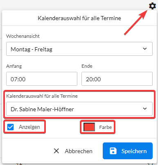The image size is (158, 165).
Task: Click the Farbe label next to the swatch
Action: click(x=106, y=127)
